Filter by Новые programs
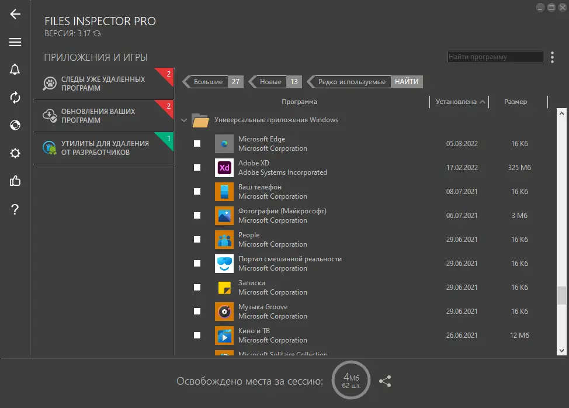 point(275,82)
